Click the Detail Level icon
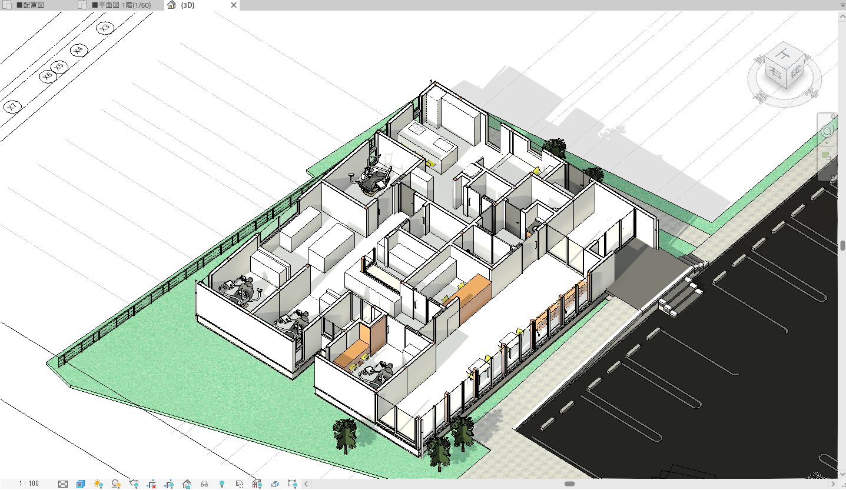846x490 pixels. click(64, 484)
